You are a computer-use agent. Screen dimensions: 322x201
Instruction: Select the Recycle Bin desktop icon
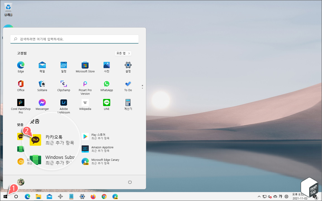[x=8, y=10]
